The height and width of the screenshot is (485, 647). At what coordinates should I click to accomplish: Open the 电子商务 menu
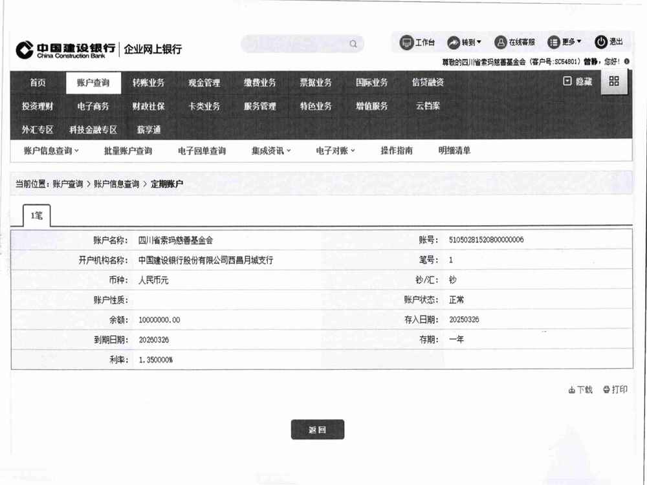coord(93,107)
